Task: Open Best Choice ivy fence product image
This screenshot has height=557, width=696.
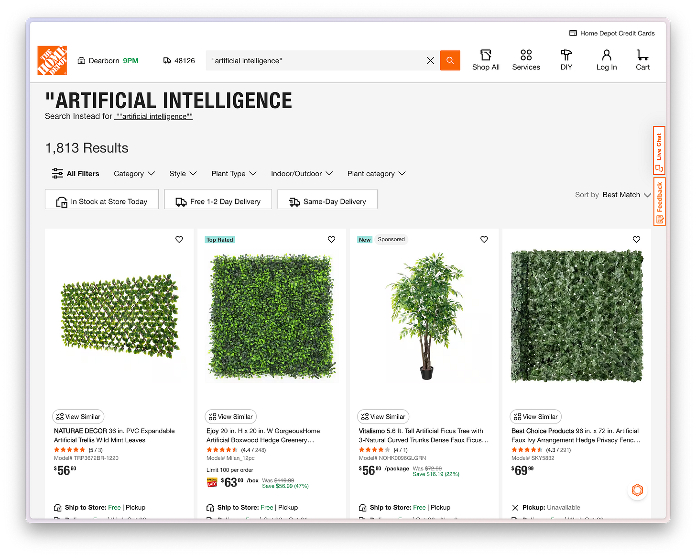Action: tap(577, 316)
